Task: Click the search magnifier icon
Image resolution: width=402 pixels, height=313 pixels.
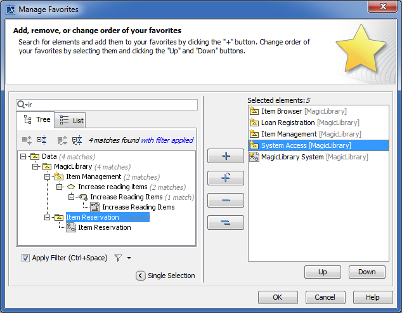Action: coord(20,105)
